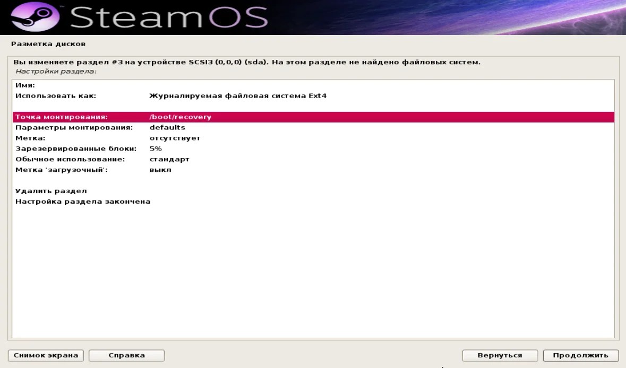The image size is (626, 368).
Task: Select Параметры монтирования defaults row
Action: 313,128
